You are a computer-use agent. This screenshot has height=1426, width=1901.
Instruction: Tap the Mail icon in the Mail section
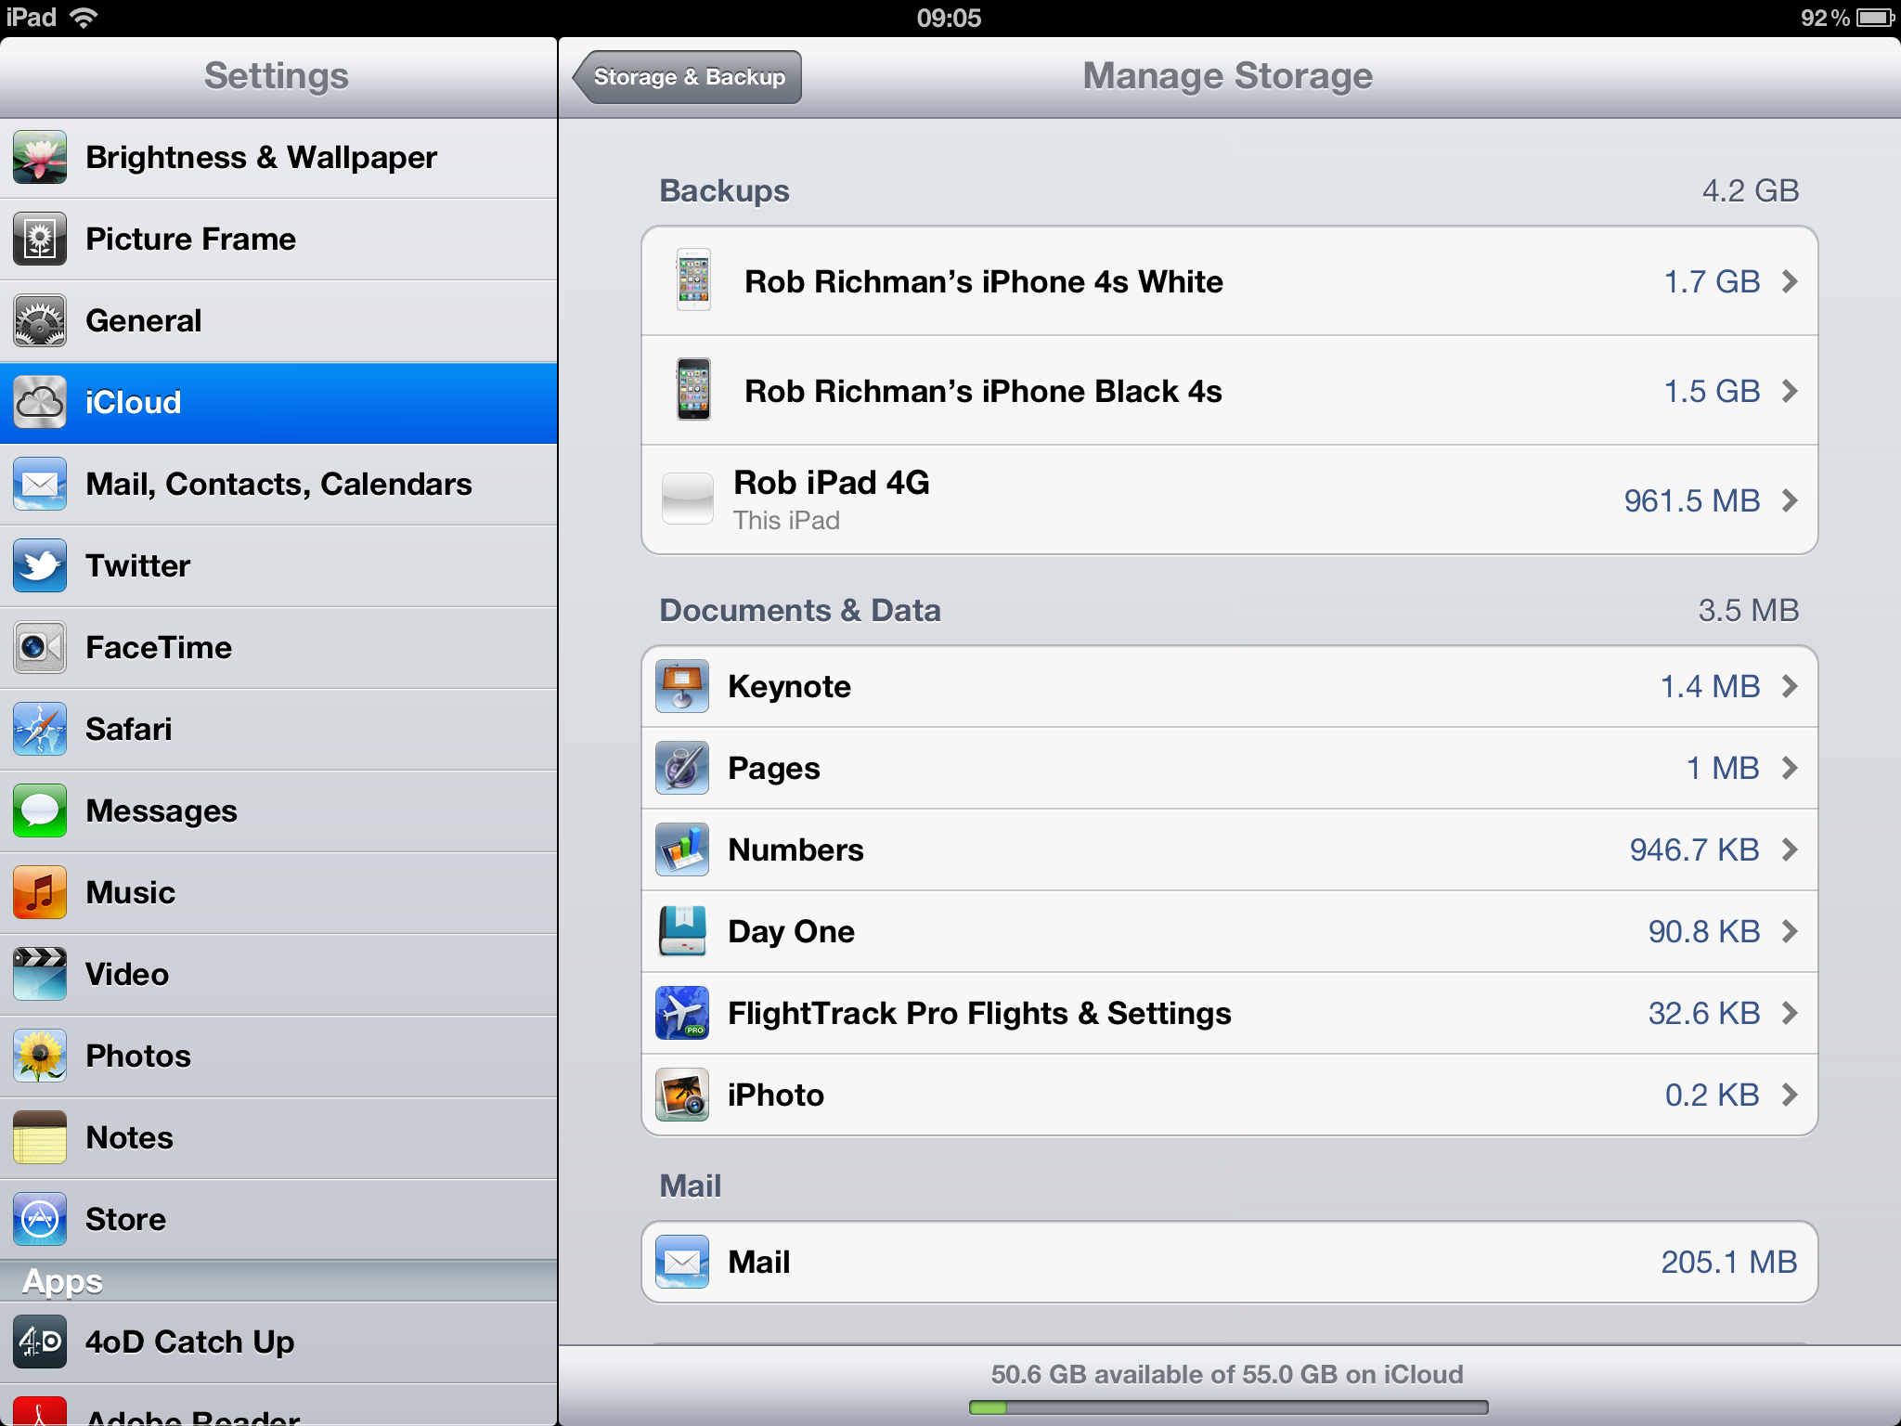682,1262
